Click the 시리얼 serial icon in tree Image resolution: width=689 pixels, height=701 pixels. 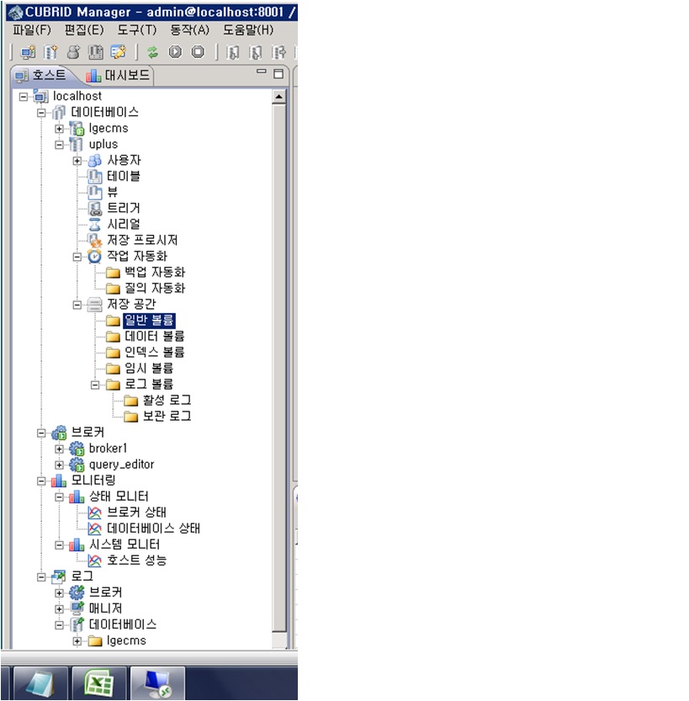tap(94, 225)
